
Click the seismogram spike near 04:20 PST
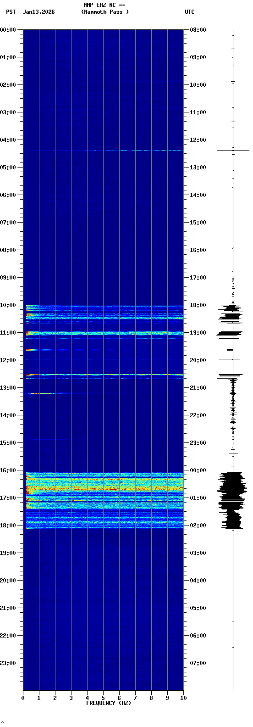tap(233, 150)
